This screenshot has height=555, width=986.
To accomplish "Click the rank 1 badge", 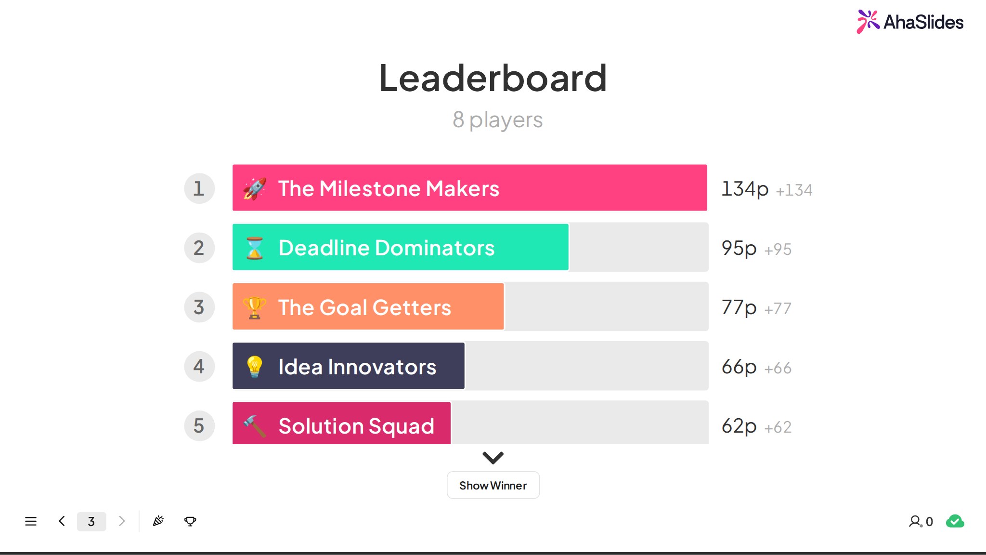I will (x=199, y=188).
